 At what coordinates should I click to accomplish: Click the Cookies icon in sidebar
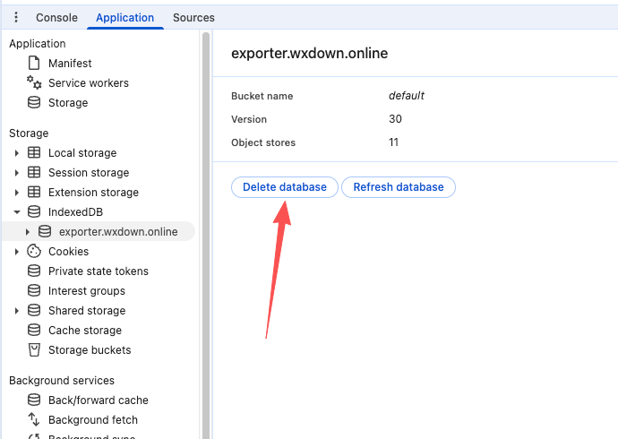point(34,252)
